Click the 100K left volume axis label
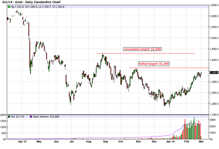This screenshot has width=219, height=149. pyautogui.click(x=3, y=127)
